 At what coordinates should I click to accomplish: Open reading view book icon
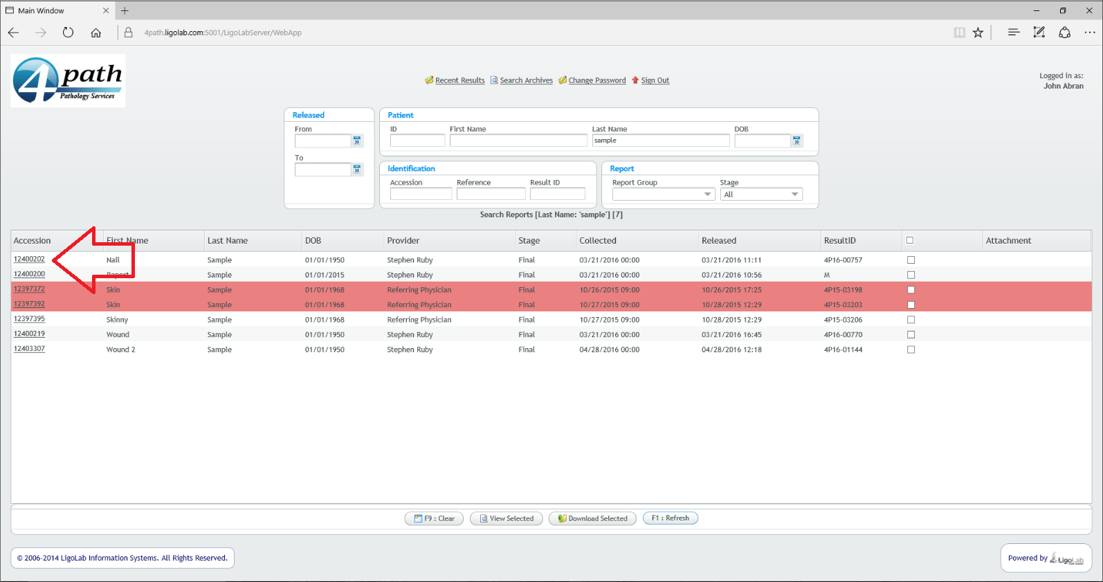coord(959,33)
